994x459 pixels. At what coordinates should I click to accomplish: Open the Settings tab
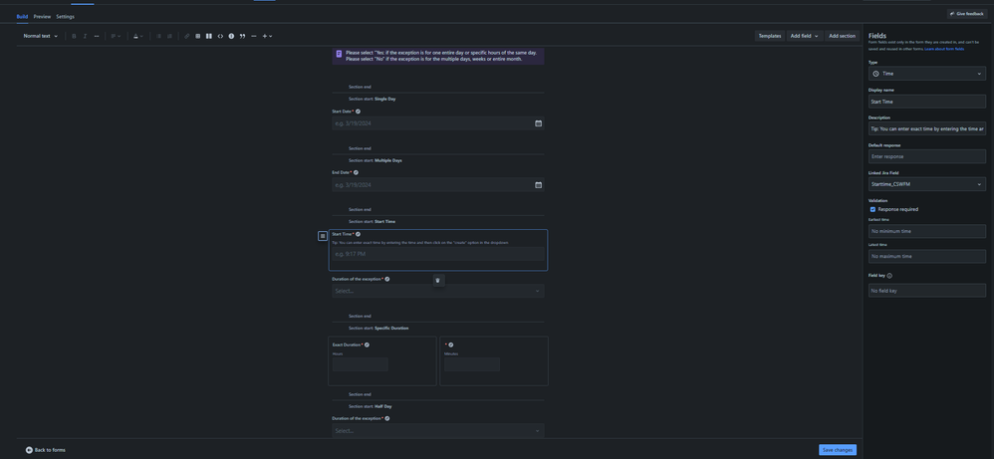(x=65, y=17)
